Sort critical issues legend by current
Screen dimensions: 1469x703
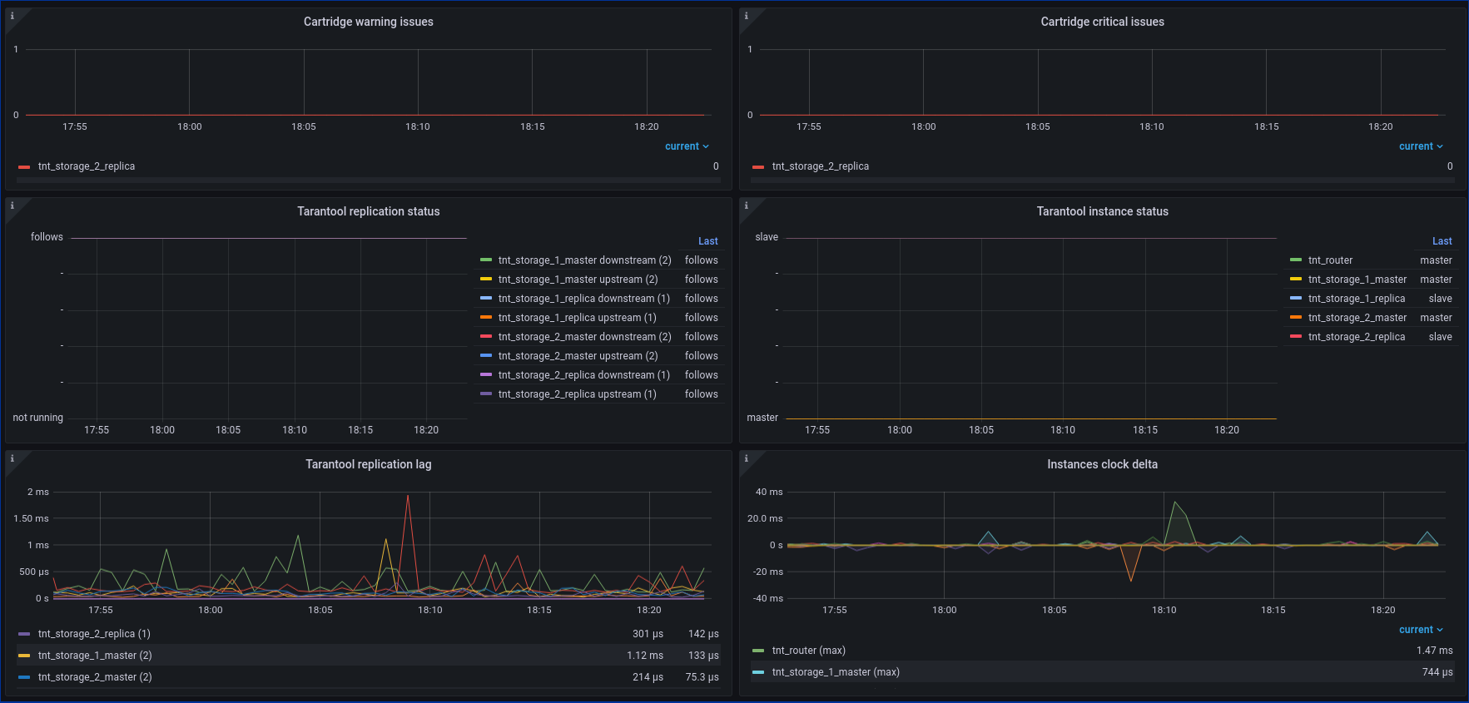point(1421,146)
